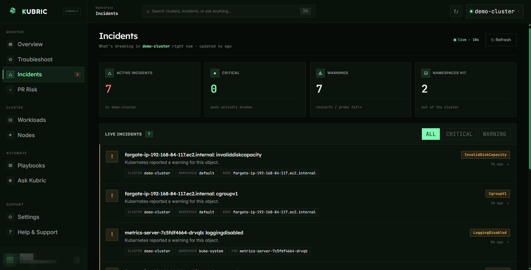Screen dimensions: 531x270
Task: Click the ⌘K shortcut badge
Action: (x=306, y=11)
